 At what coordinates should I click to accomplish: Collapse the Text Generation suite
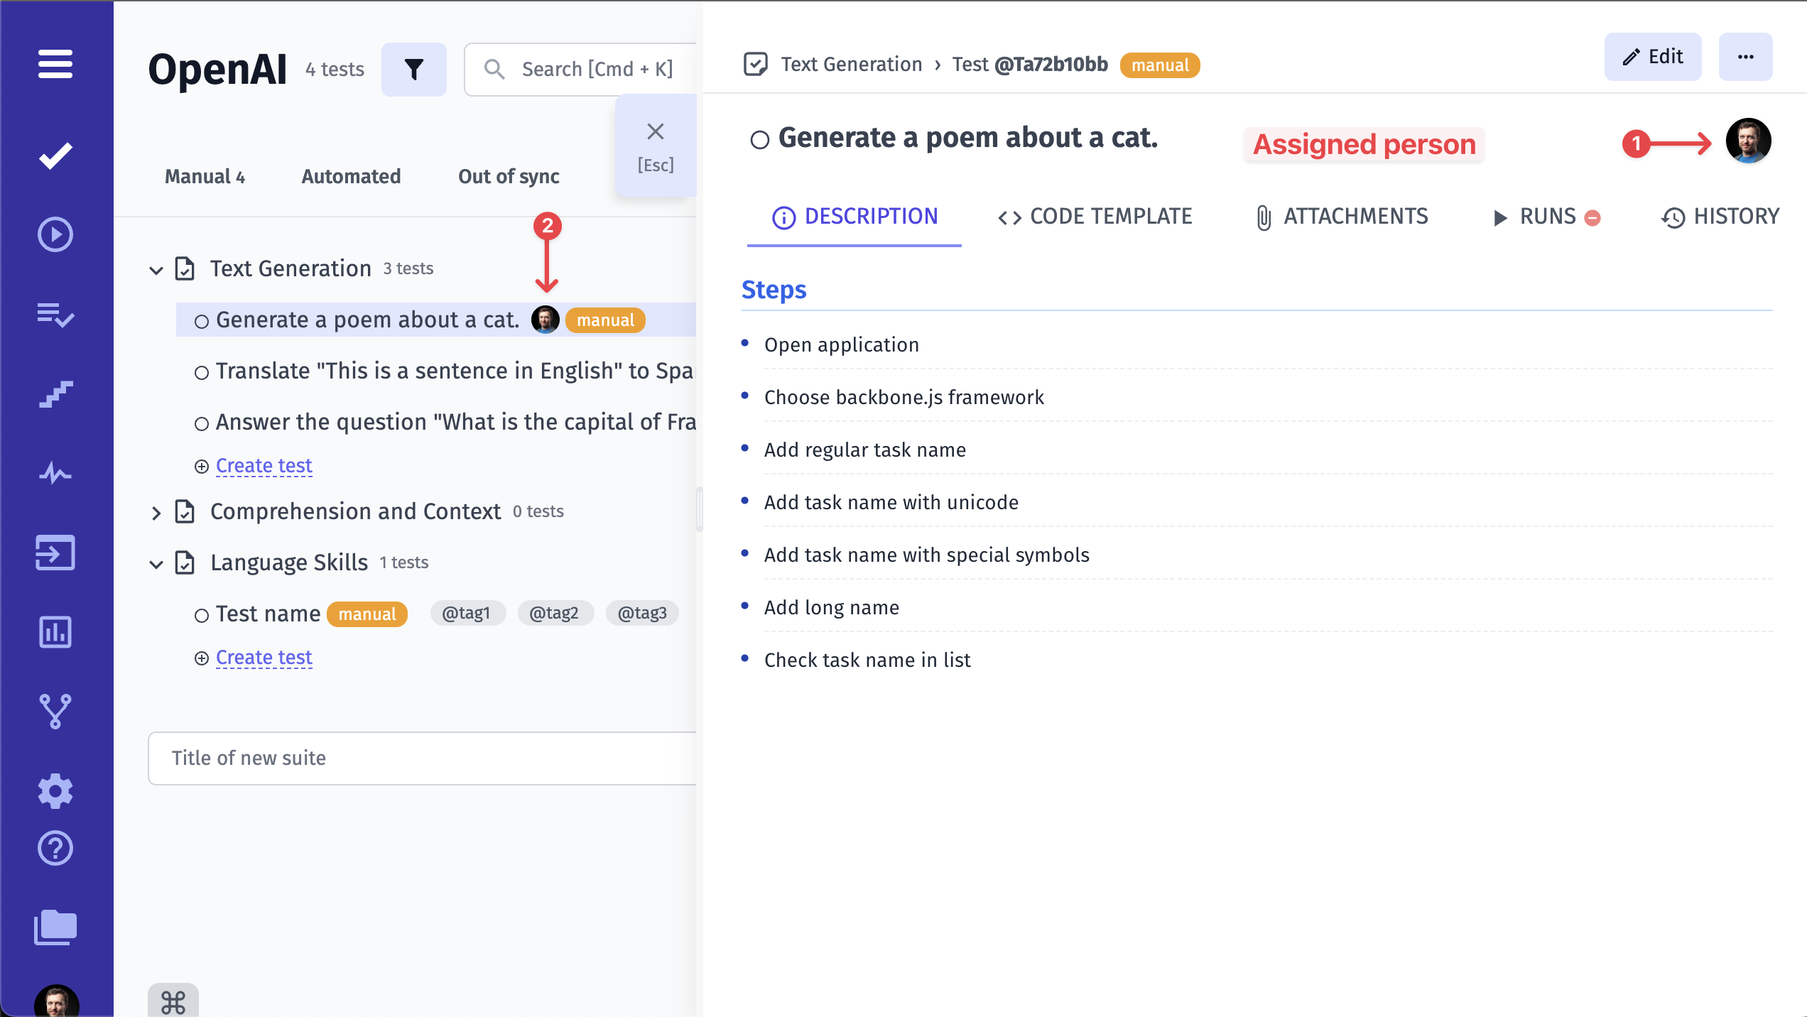156,270
